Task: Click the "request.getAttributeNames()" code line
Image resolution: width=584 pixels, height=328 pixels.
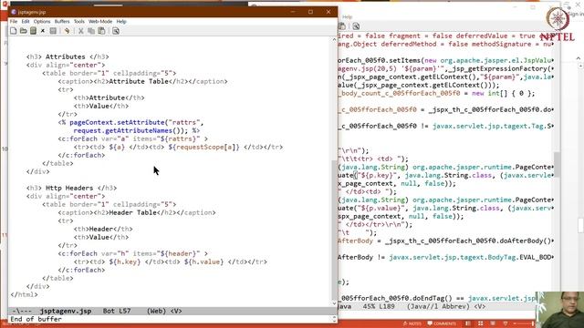Action: click(x=137, y=130)
